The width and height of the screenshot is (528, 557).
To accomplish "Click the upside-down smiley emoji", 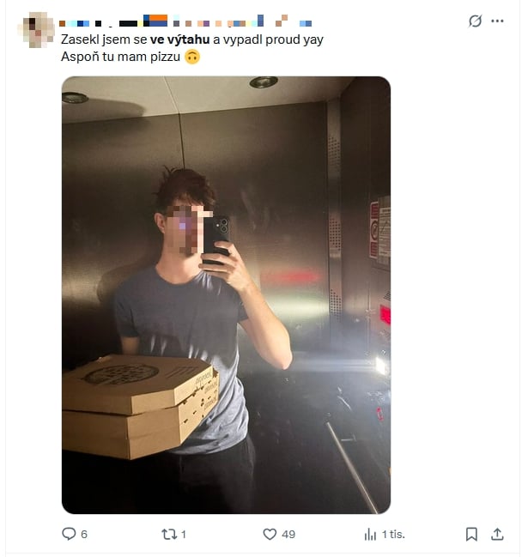I will click(x=192, y=57).
